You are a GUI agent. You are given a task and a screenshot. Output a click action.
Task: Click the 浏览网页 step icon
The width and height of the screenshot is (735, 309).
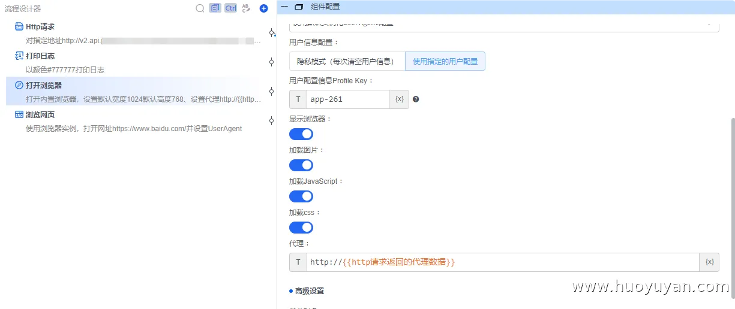19,114
